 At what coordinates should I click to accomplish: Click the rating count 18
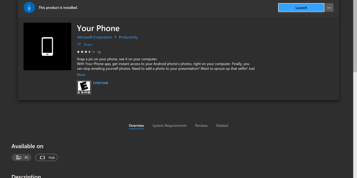99,52
